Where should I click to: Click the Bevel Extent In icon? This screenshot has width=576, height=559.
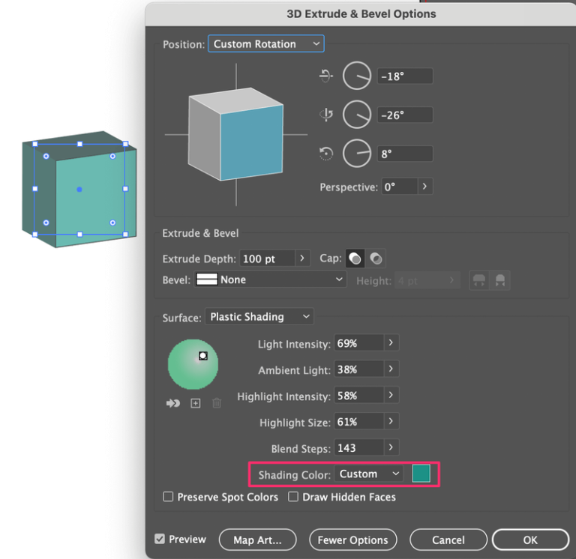(499, 280)
